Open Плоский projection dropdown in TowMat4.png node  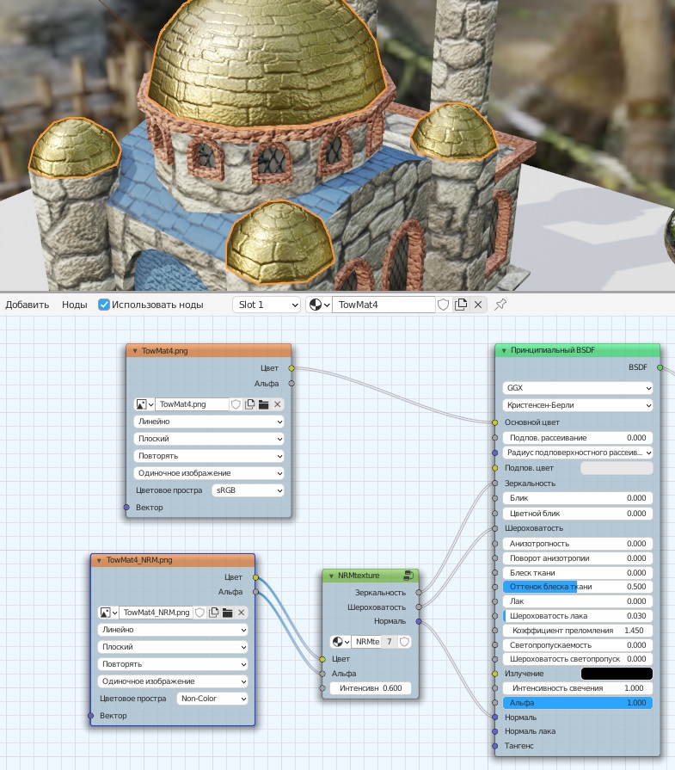click(x=209, y=439)
